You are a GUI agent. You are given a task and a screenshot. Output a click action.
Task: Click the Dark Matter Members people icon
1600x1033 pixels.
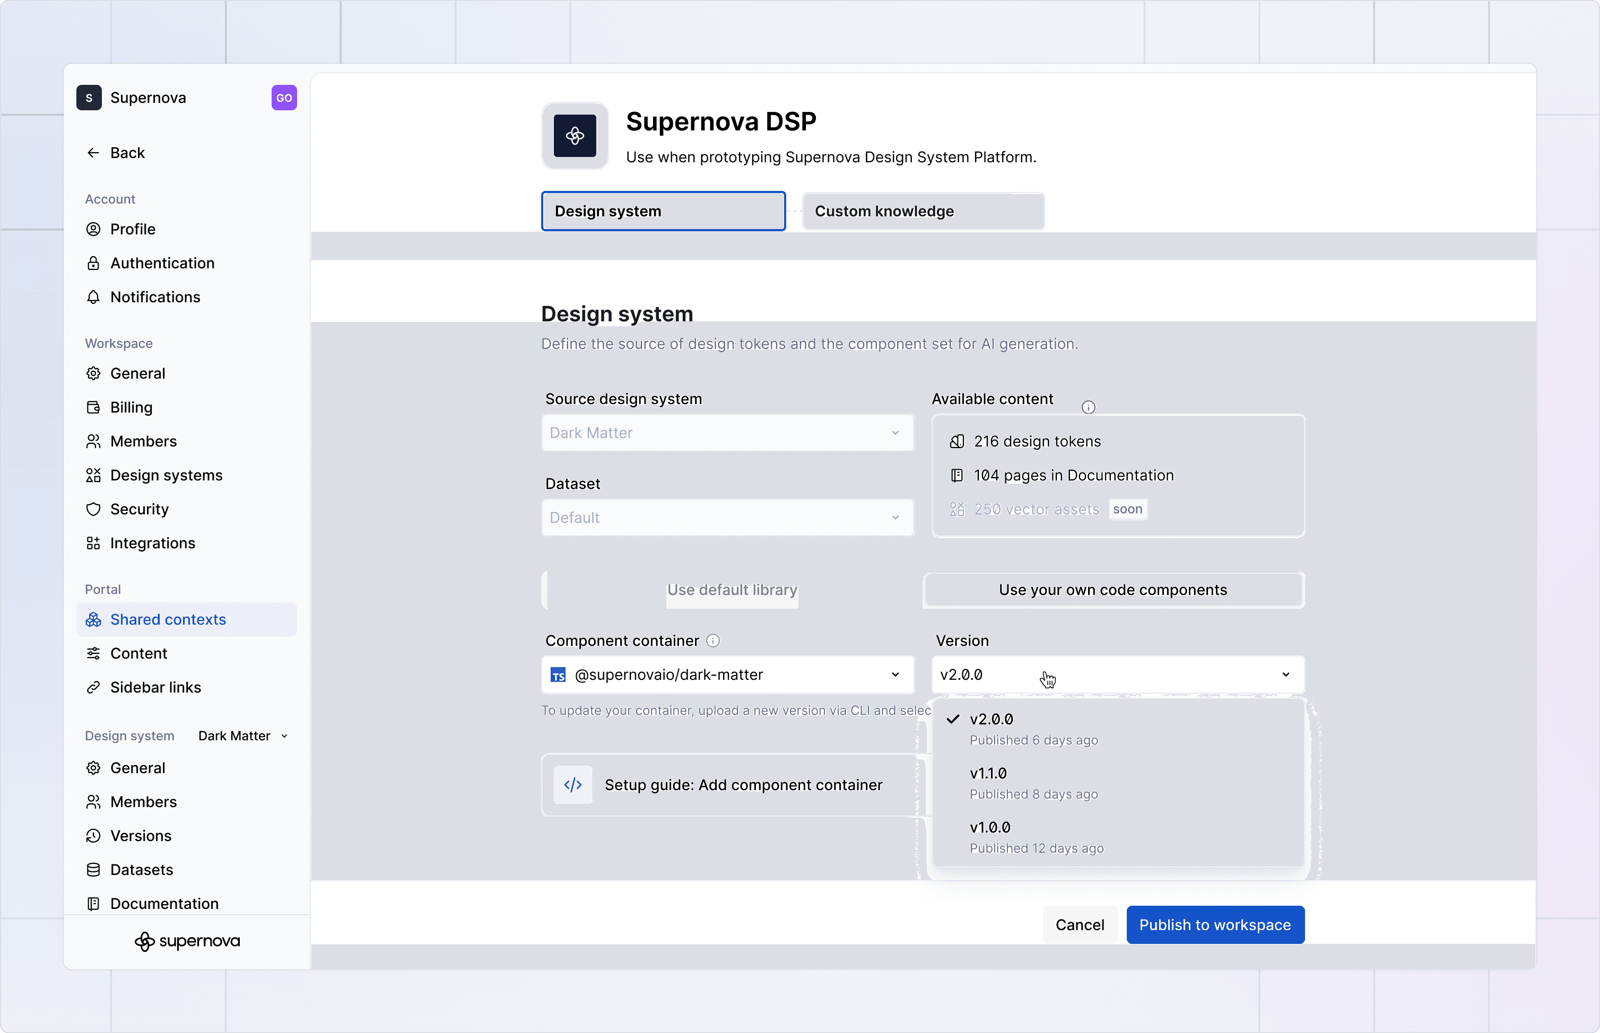pos(93,802)
